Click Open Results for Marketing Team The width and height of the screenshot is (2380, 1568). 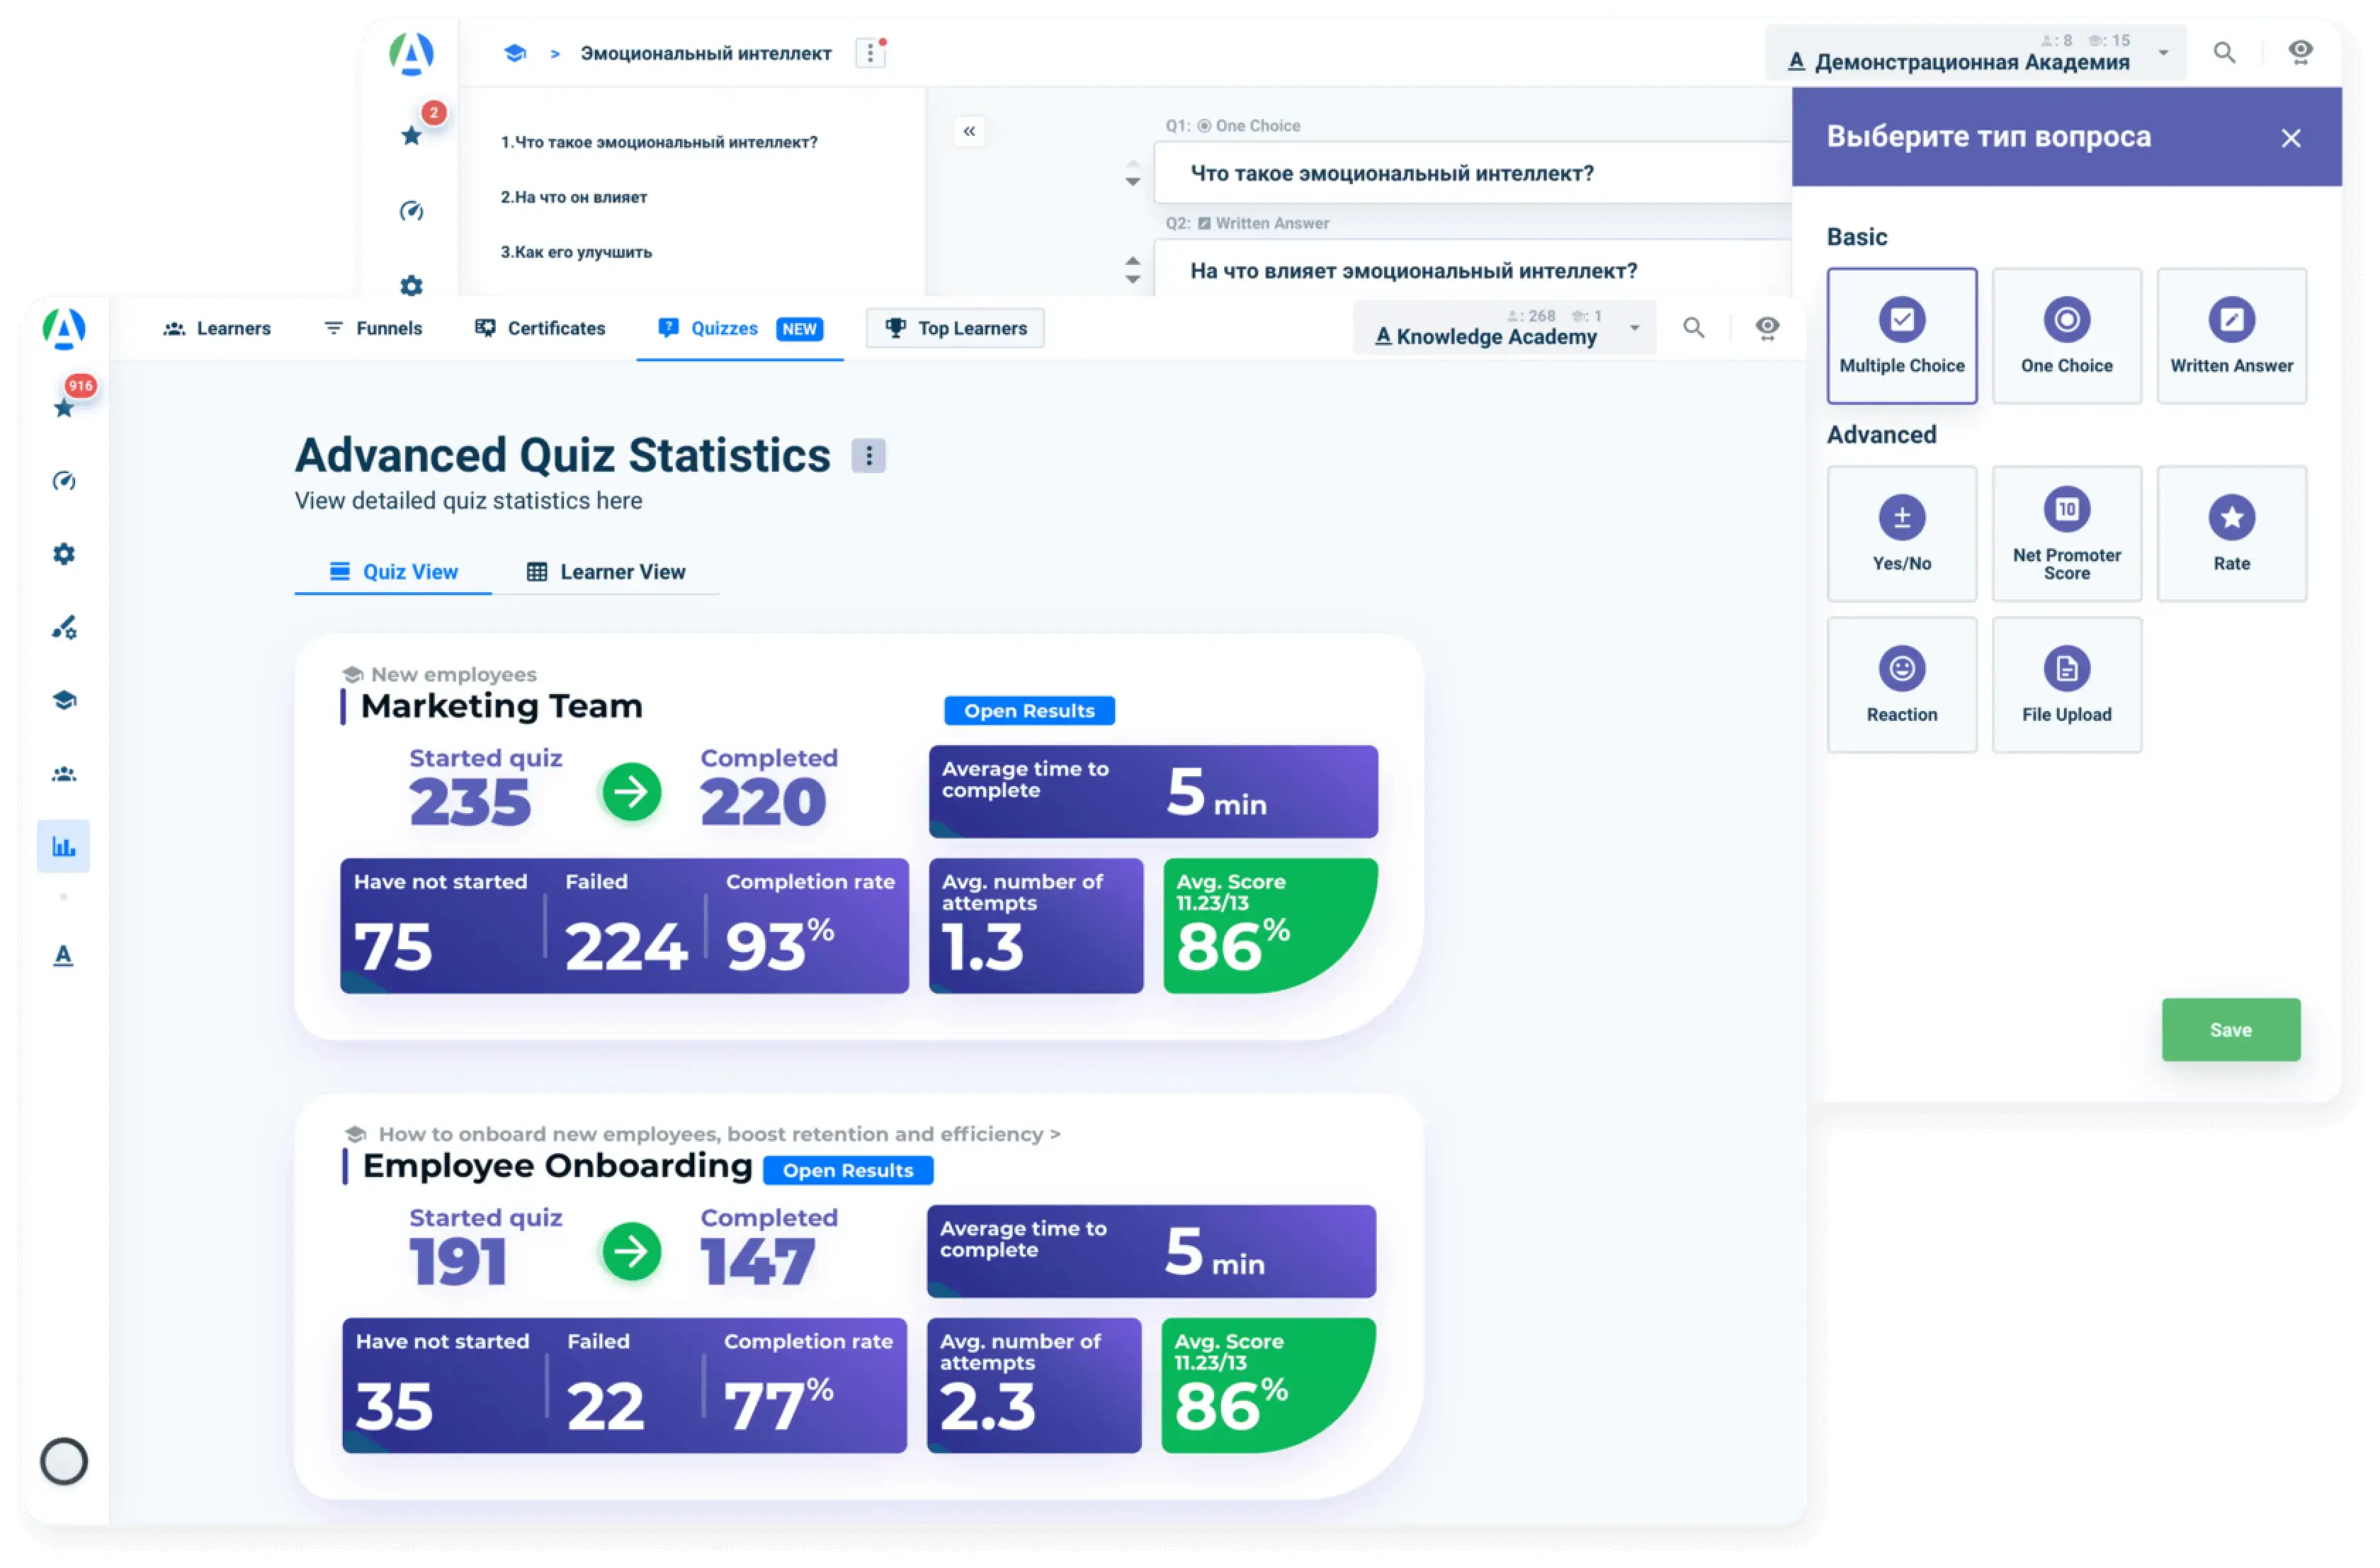tap(1029, 711)
